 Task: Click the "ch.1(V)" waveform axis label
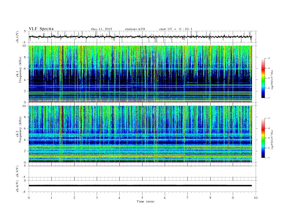pos(17,37)
